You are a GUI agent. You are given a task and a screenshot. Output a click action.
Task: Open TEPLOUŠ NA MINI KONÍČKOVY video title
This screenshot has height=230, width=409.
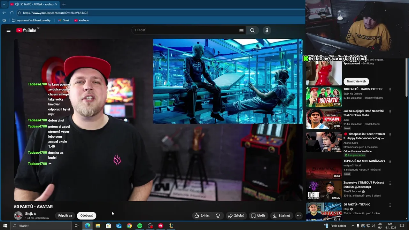click(365, 161)
